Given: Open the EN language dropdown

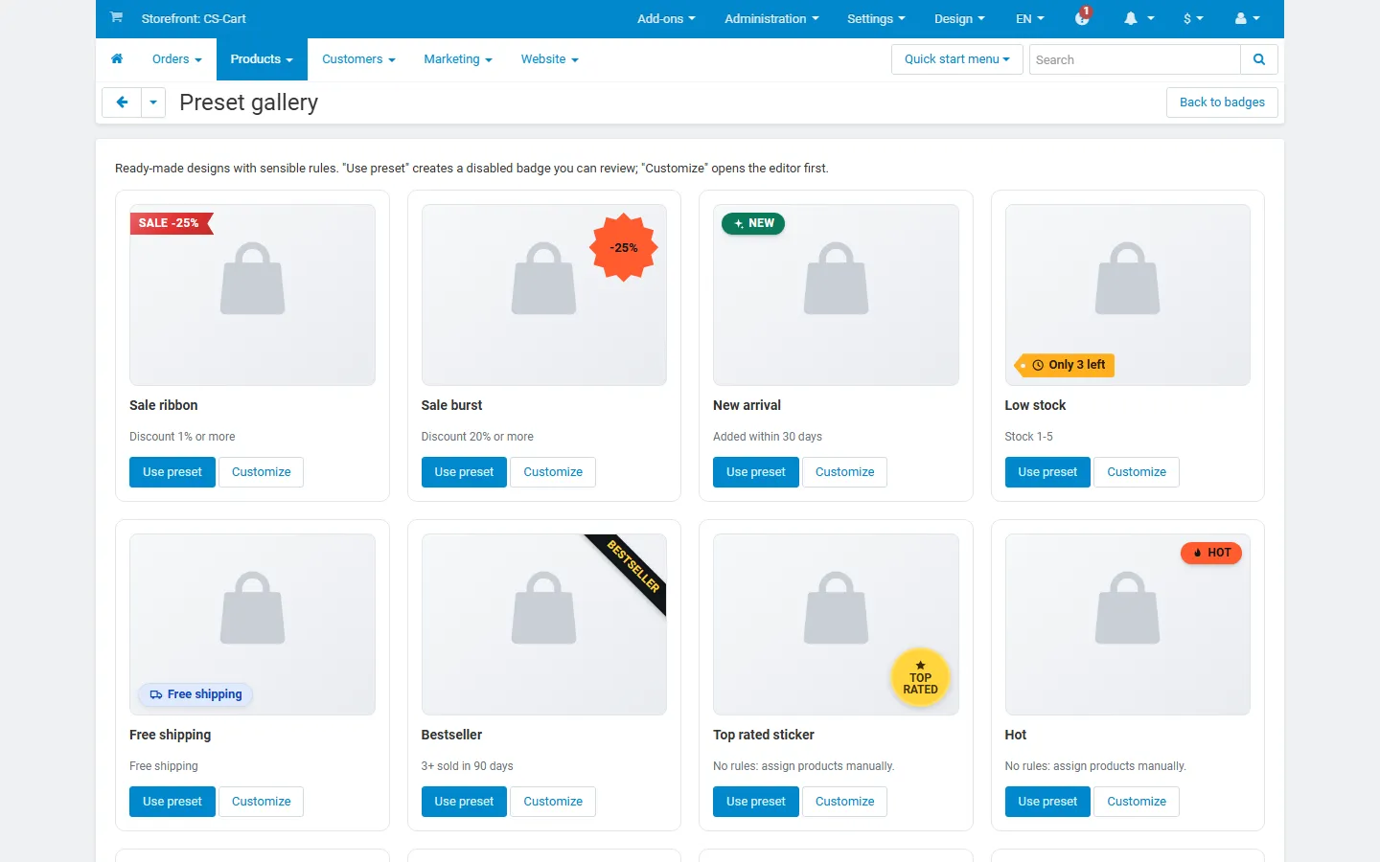Looking at the screenshot, I should click(x=1030, y=18).
